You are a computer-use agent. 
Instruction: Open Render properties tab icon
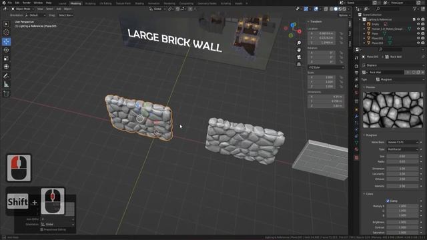click(356, 66)
